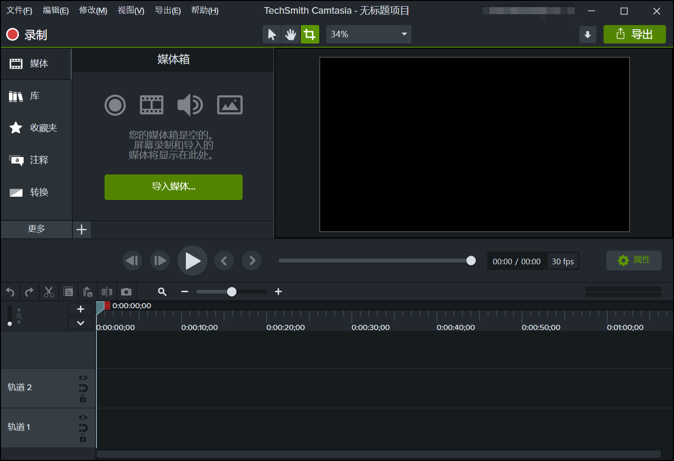Viewport: 674px width, 461px height.
Task: Click the copy icon in timeline toolbar
Action: pyautogui.click(x=69, y=292)
